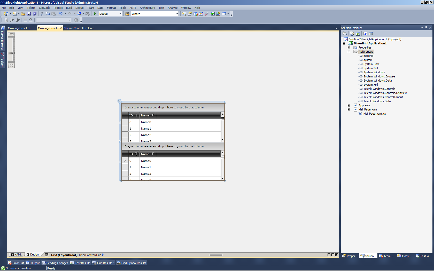The image size is (434, 271).
Task: Click scroll-down arrow of lower grid
Action: [222, 178]
